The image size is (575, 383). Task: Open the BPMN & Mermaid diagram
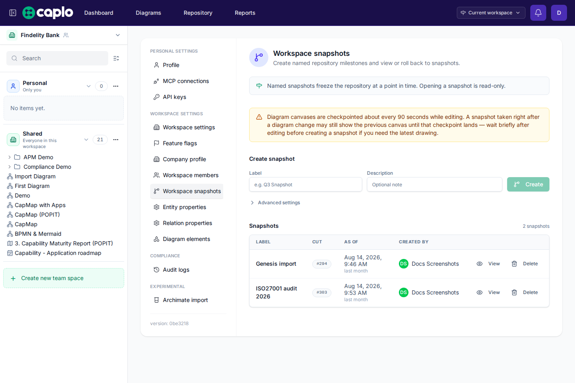(38, 234)
